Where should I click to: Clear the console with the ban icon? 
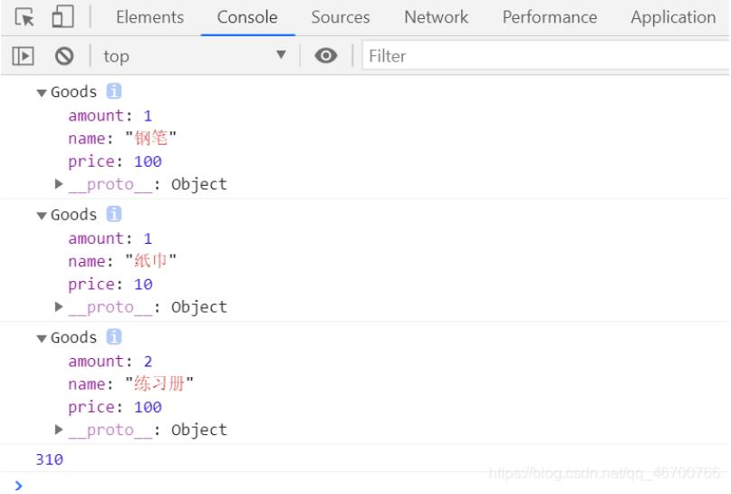[x=64, y=56]
